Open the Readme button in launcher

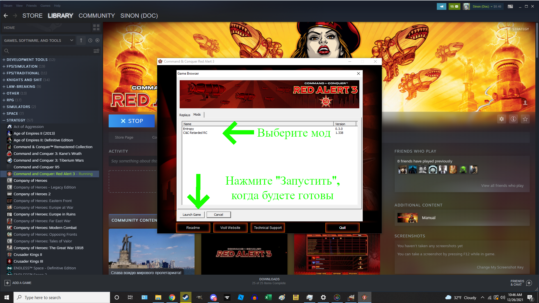pyautogui.click(x=193, y=228)
